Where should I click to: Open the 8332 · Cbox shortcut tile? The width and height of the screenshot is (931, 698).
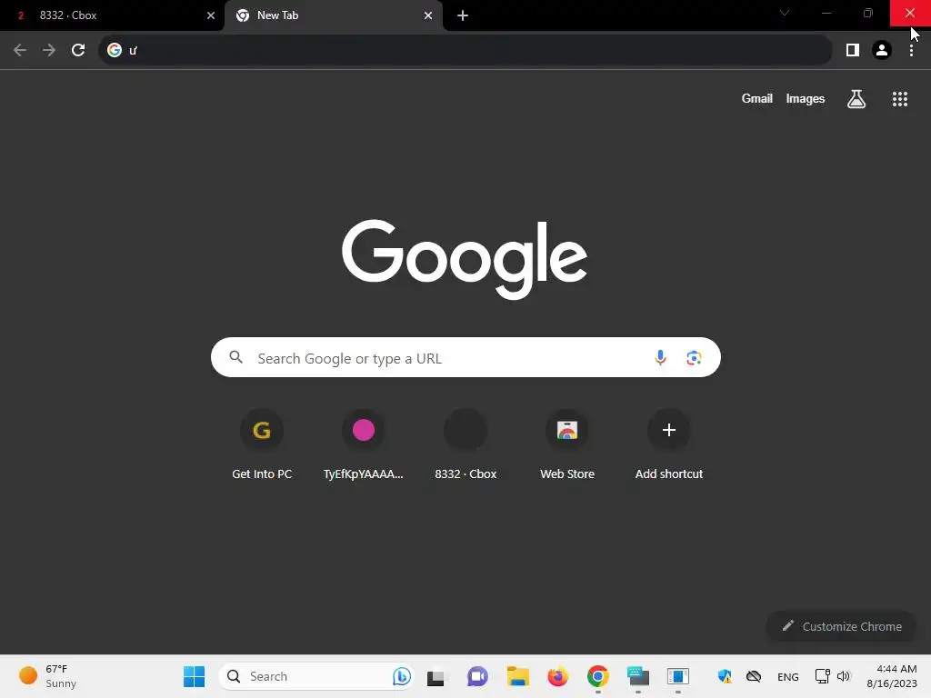(x=465, y=445)
